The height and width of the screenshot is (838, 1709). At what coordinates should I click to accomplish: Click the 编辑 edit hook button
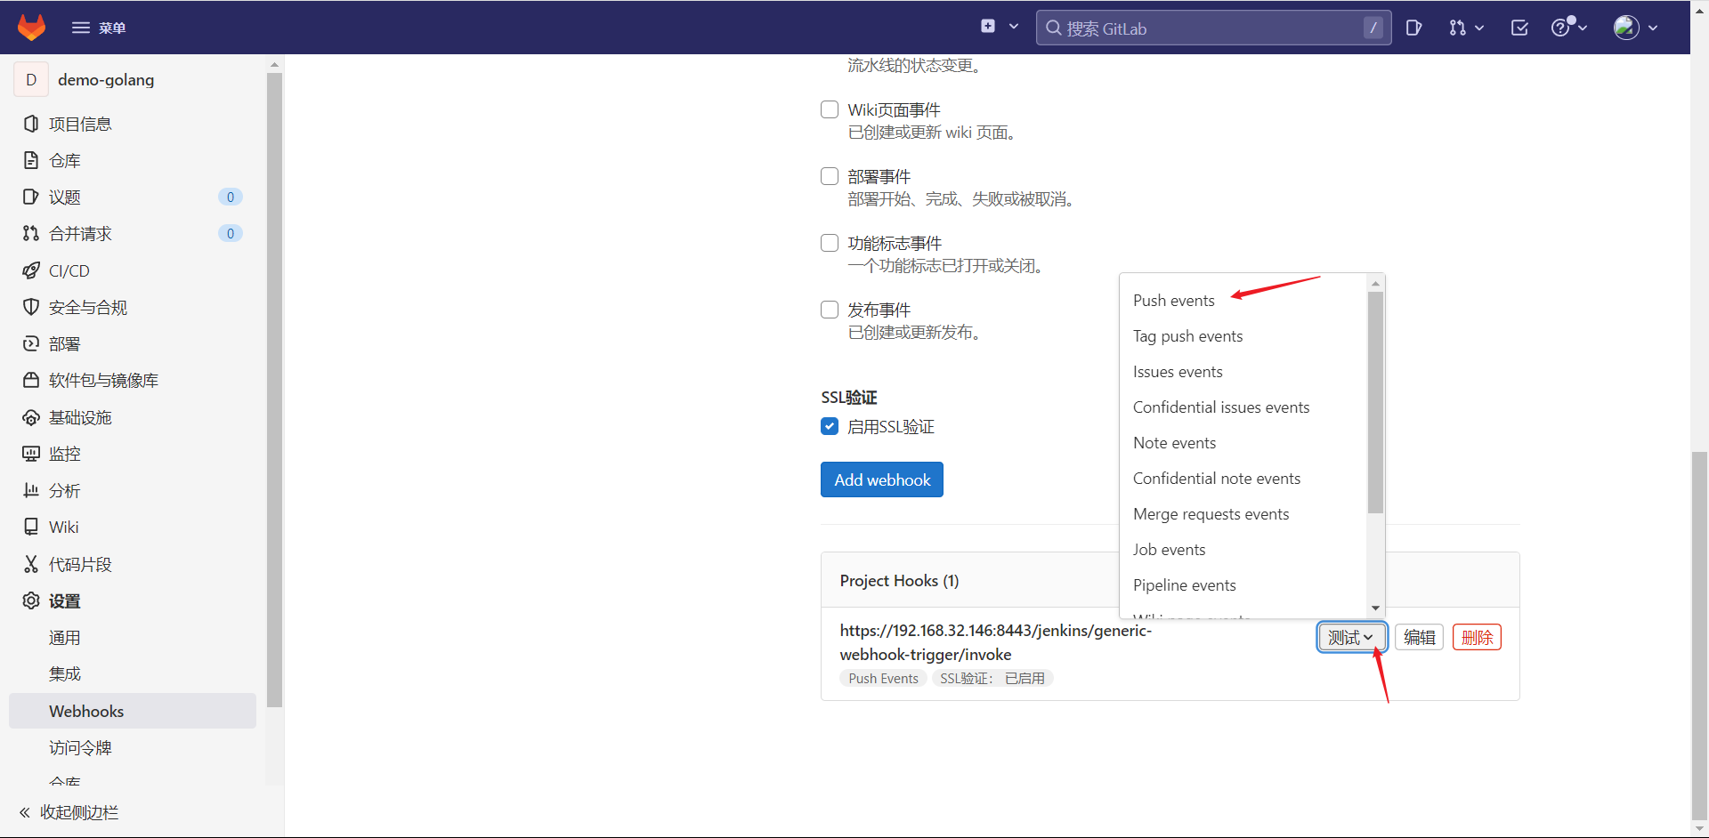(x=1419, y=637)
